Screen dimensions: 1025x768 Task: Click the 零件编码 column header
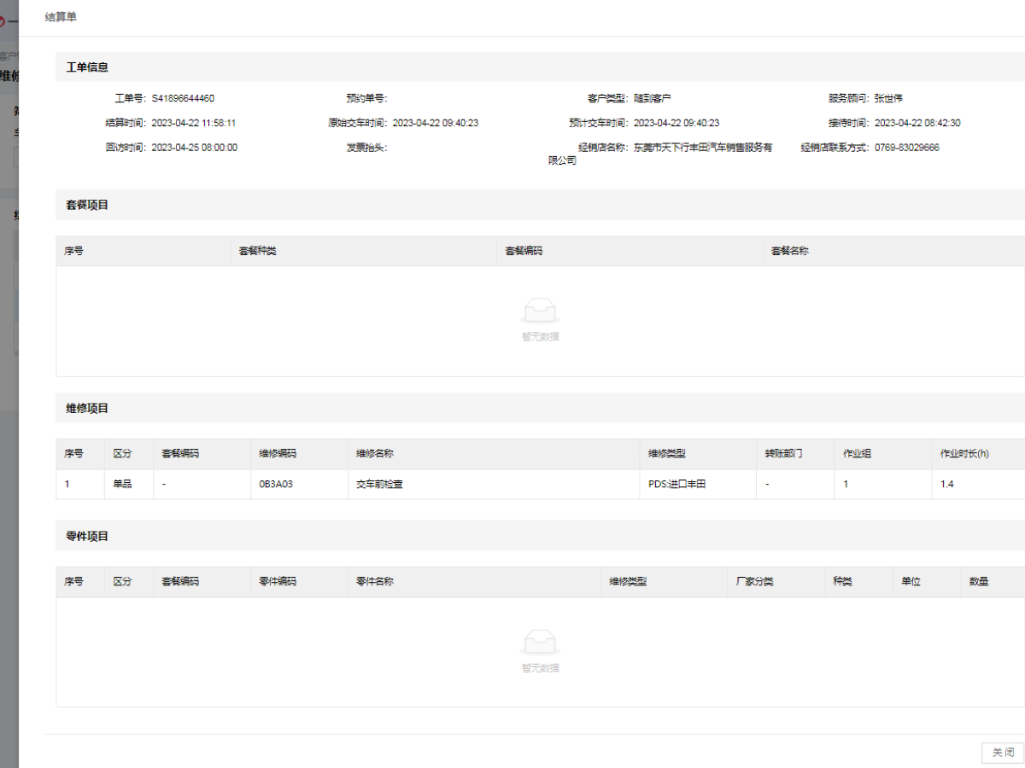tap(278, 581)
